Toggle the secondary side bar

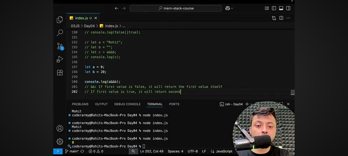(288, 8)
